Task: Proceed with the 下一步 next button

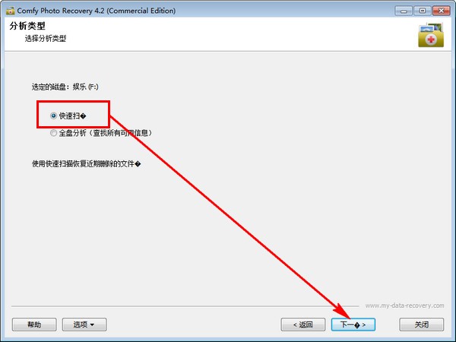Action: 353,325
